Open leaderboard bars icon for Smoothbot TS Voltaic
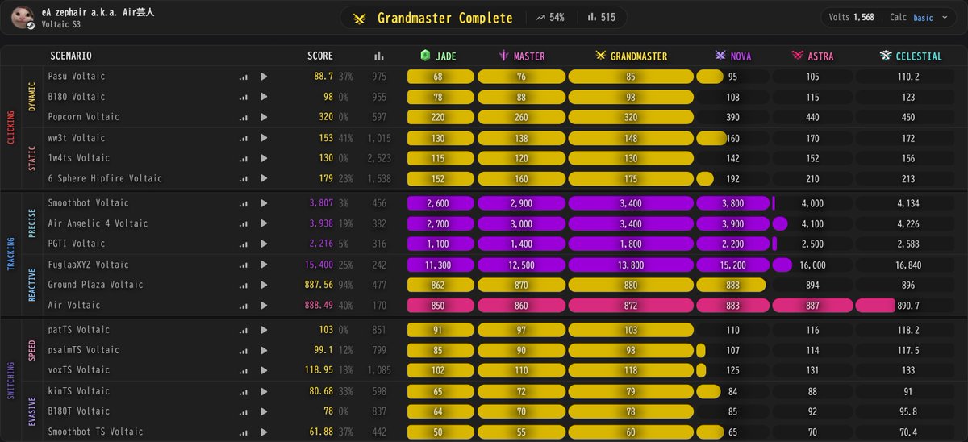Screen dimensions: 968x442 (243, 432)
